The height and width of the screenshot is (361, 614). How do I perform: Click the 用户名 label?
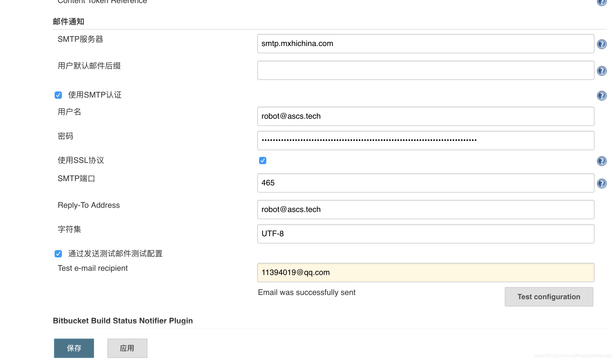[x=69, y=112]
